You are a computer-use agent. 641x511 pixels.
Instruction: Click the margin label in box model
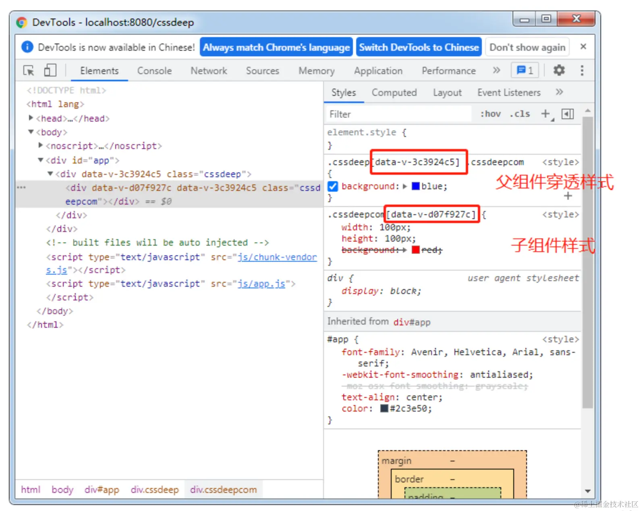(x=396, y=460)
